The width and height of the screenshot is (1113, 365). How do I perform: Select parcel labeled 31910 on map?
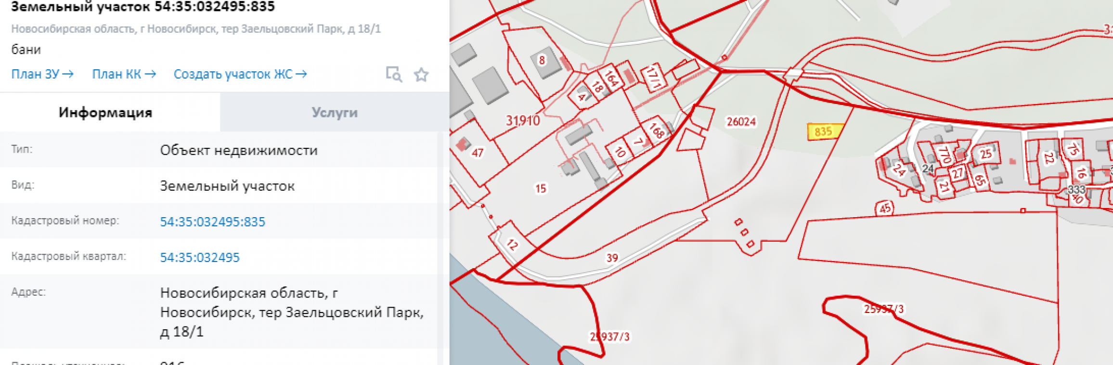coord(523,120)
